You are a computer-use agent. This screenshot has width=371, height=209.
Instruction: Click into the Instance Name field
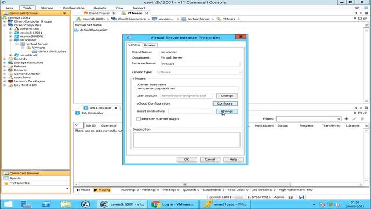(x=201, y=64)
